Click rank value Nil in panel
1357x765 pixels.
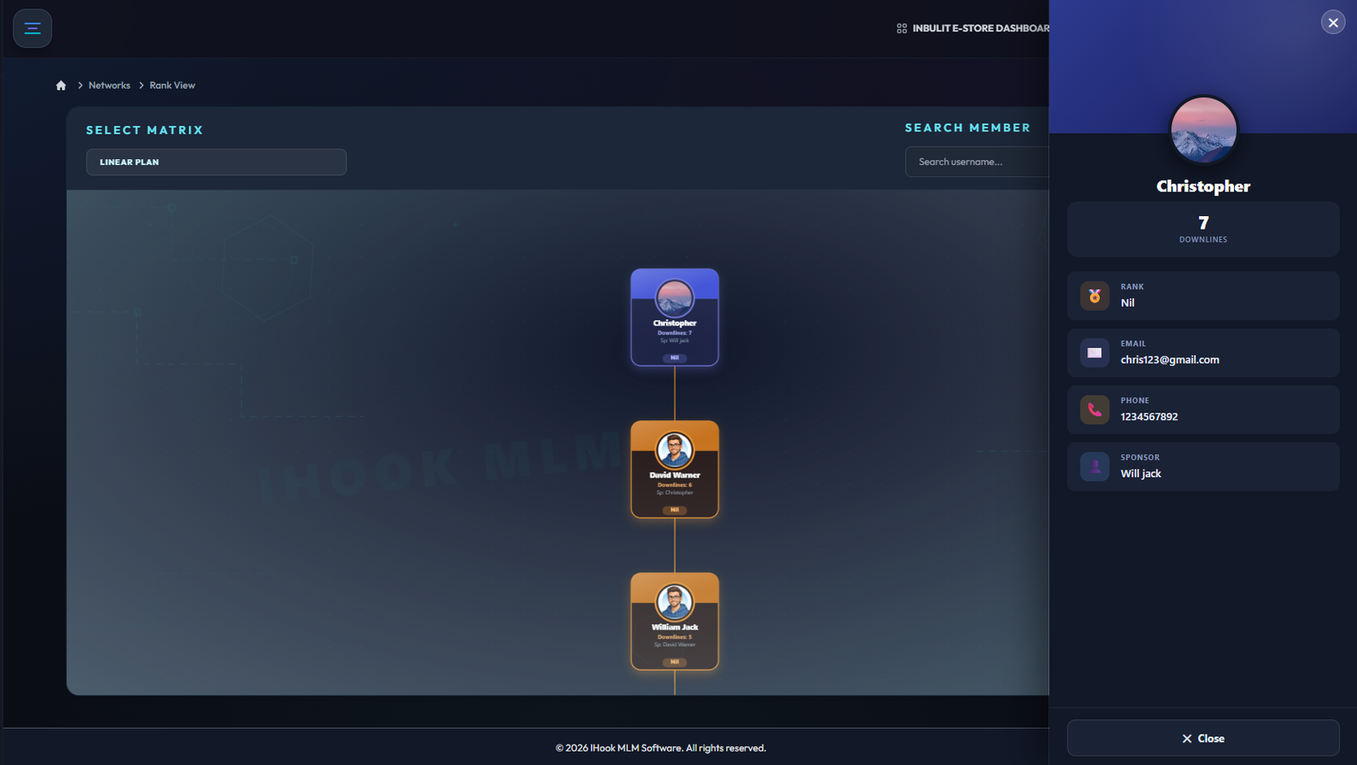point(1127,302)
